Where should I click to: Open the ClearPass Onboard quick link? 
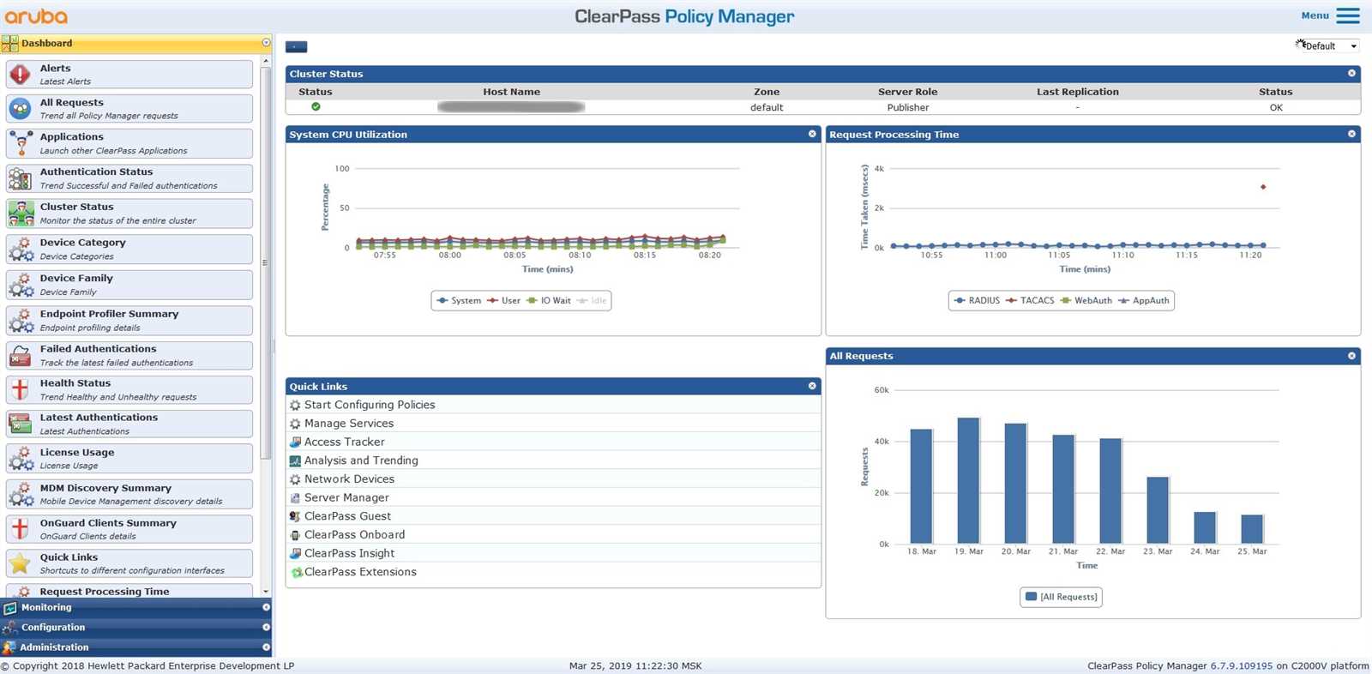[354, 535]
